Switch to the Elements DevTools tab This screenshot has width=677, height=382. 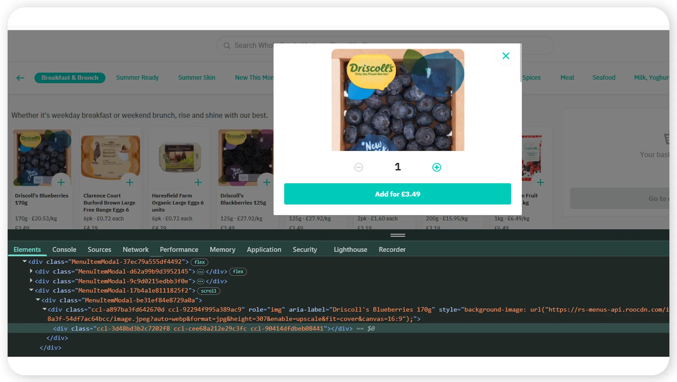[x=27, y=250]
